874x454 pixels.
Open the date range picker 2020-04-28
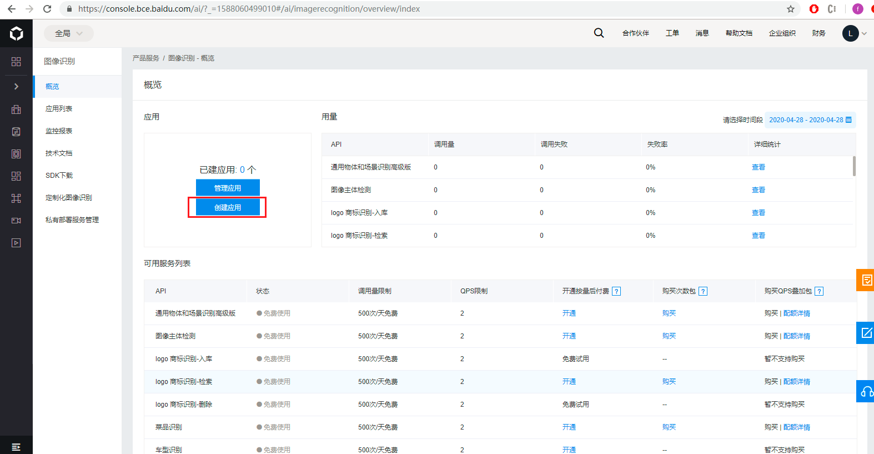click(x=810, y=120)
